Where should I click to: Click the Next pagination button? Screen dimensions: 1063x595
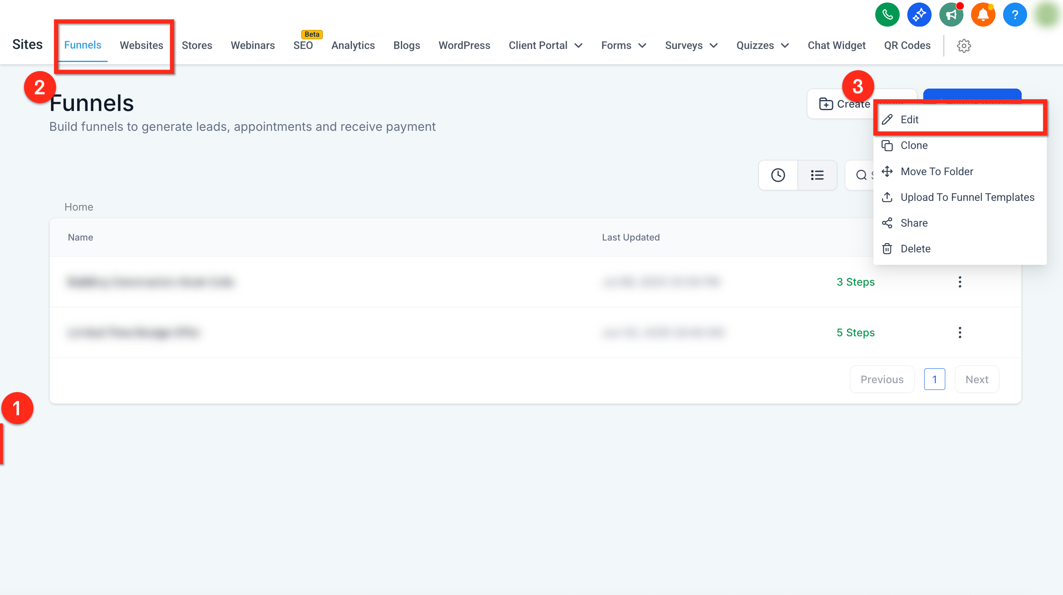pyautogui.click(x=977, y=379)
